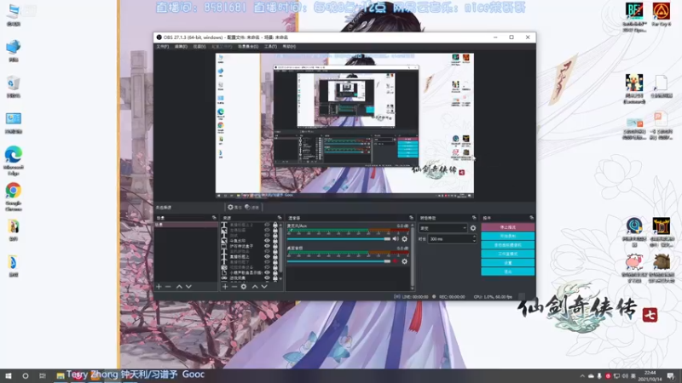The image size is (682, 383).
Task: Unmute 桌面音频 via red speaker icon
Action: pyautogui.click(x=396, y=261)
